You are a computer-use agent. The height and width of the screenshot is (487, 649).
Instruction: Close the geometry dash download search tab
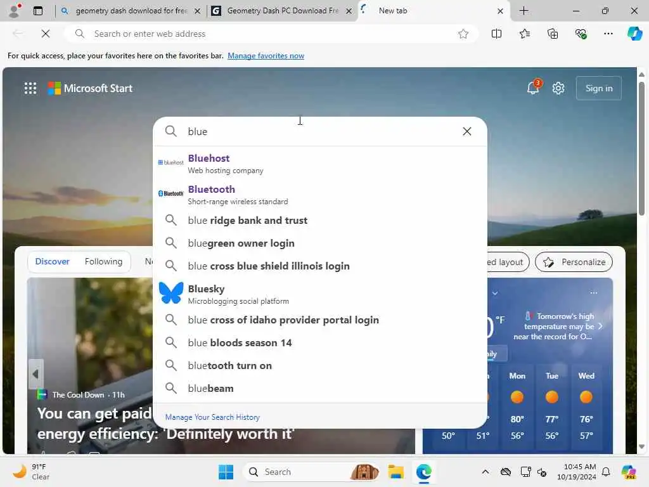pos(198,11)
